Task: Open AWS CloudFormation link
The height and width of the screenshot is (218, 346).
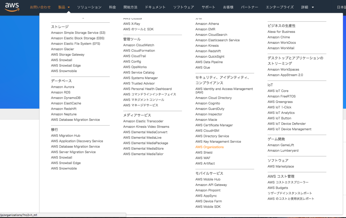Action: coord(139,51)
